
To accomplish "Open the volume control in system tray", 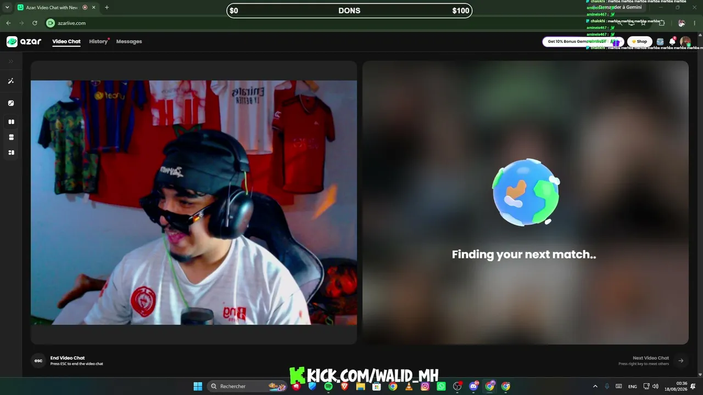I will (x=655, y=386).
